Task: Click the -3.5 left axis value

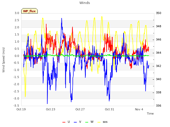Action: click(16, 106)
